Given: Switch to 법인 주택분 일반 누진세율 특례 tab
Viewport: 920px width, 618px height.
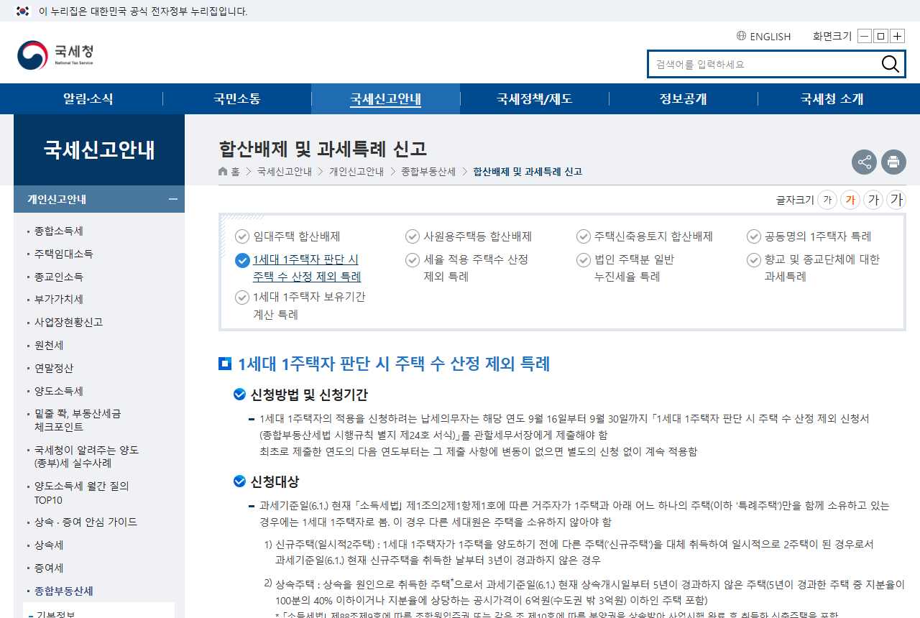Looking at the screenshot, I should click(x=627, y=268).
